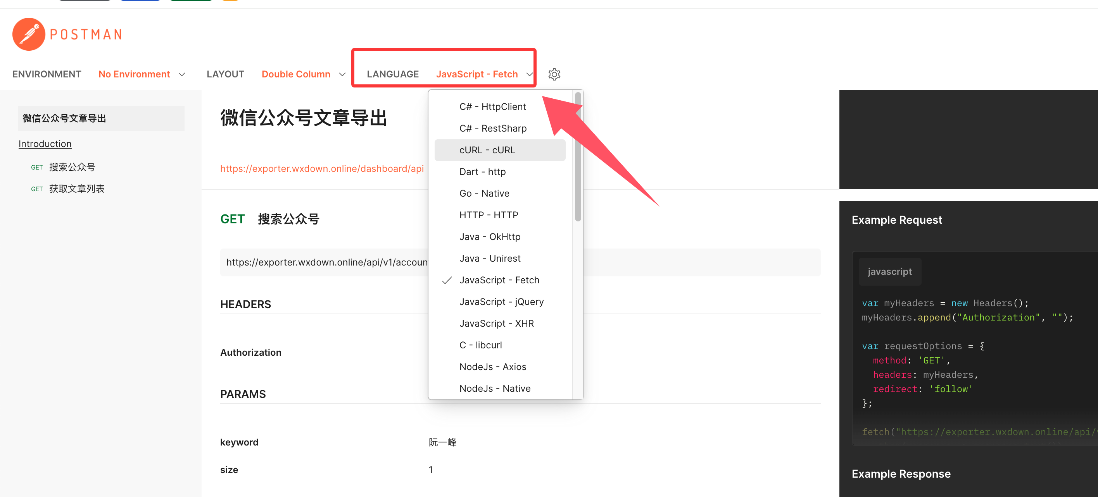Open the settings gear icon
The image size is (1098, 497).
[x=554, y=74]
